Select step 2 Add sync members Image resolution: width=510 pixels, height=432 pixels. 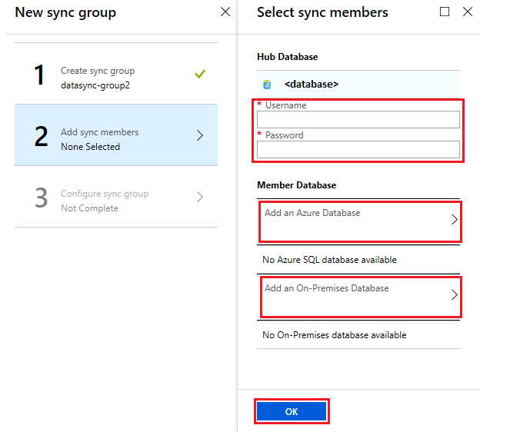(x=115, y=136)
